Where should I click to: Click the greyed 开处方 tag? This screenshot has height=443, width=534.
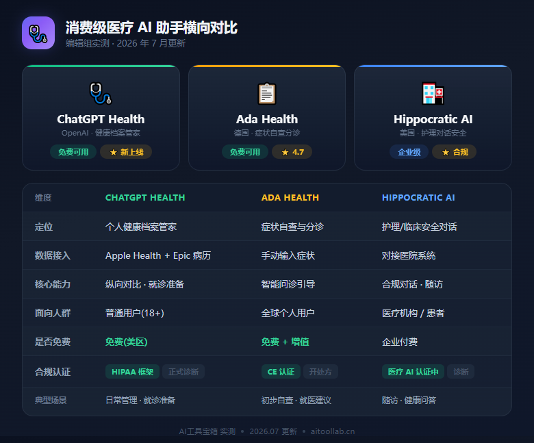pyautogui.click(x=320, y=372)
